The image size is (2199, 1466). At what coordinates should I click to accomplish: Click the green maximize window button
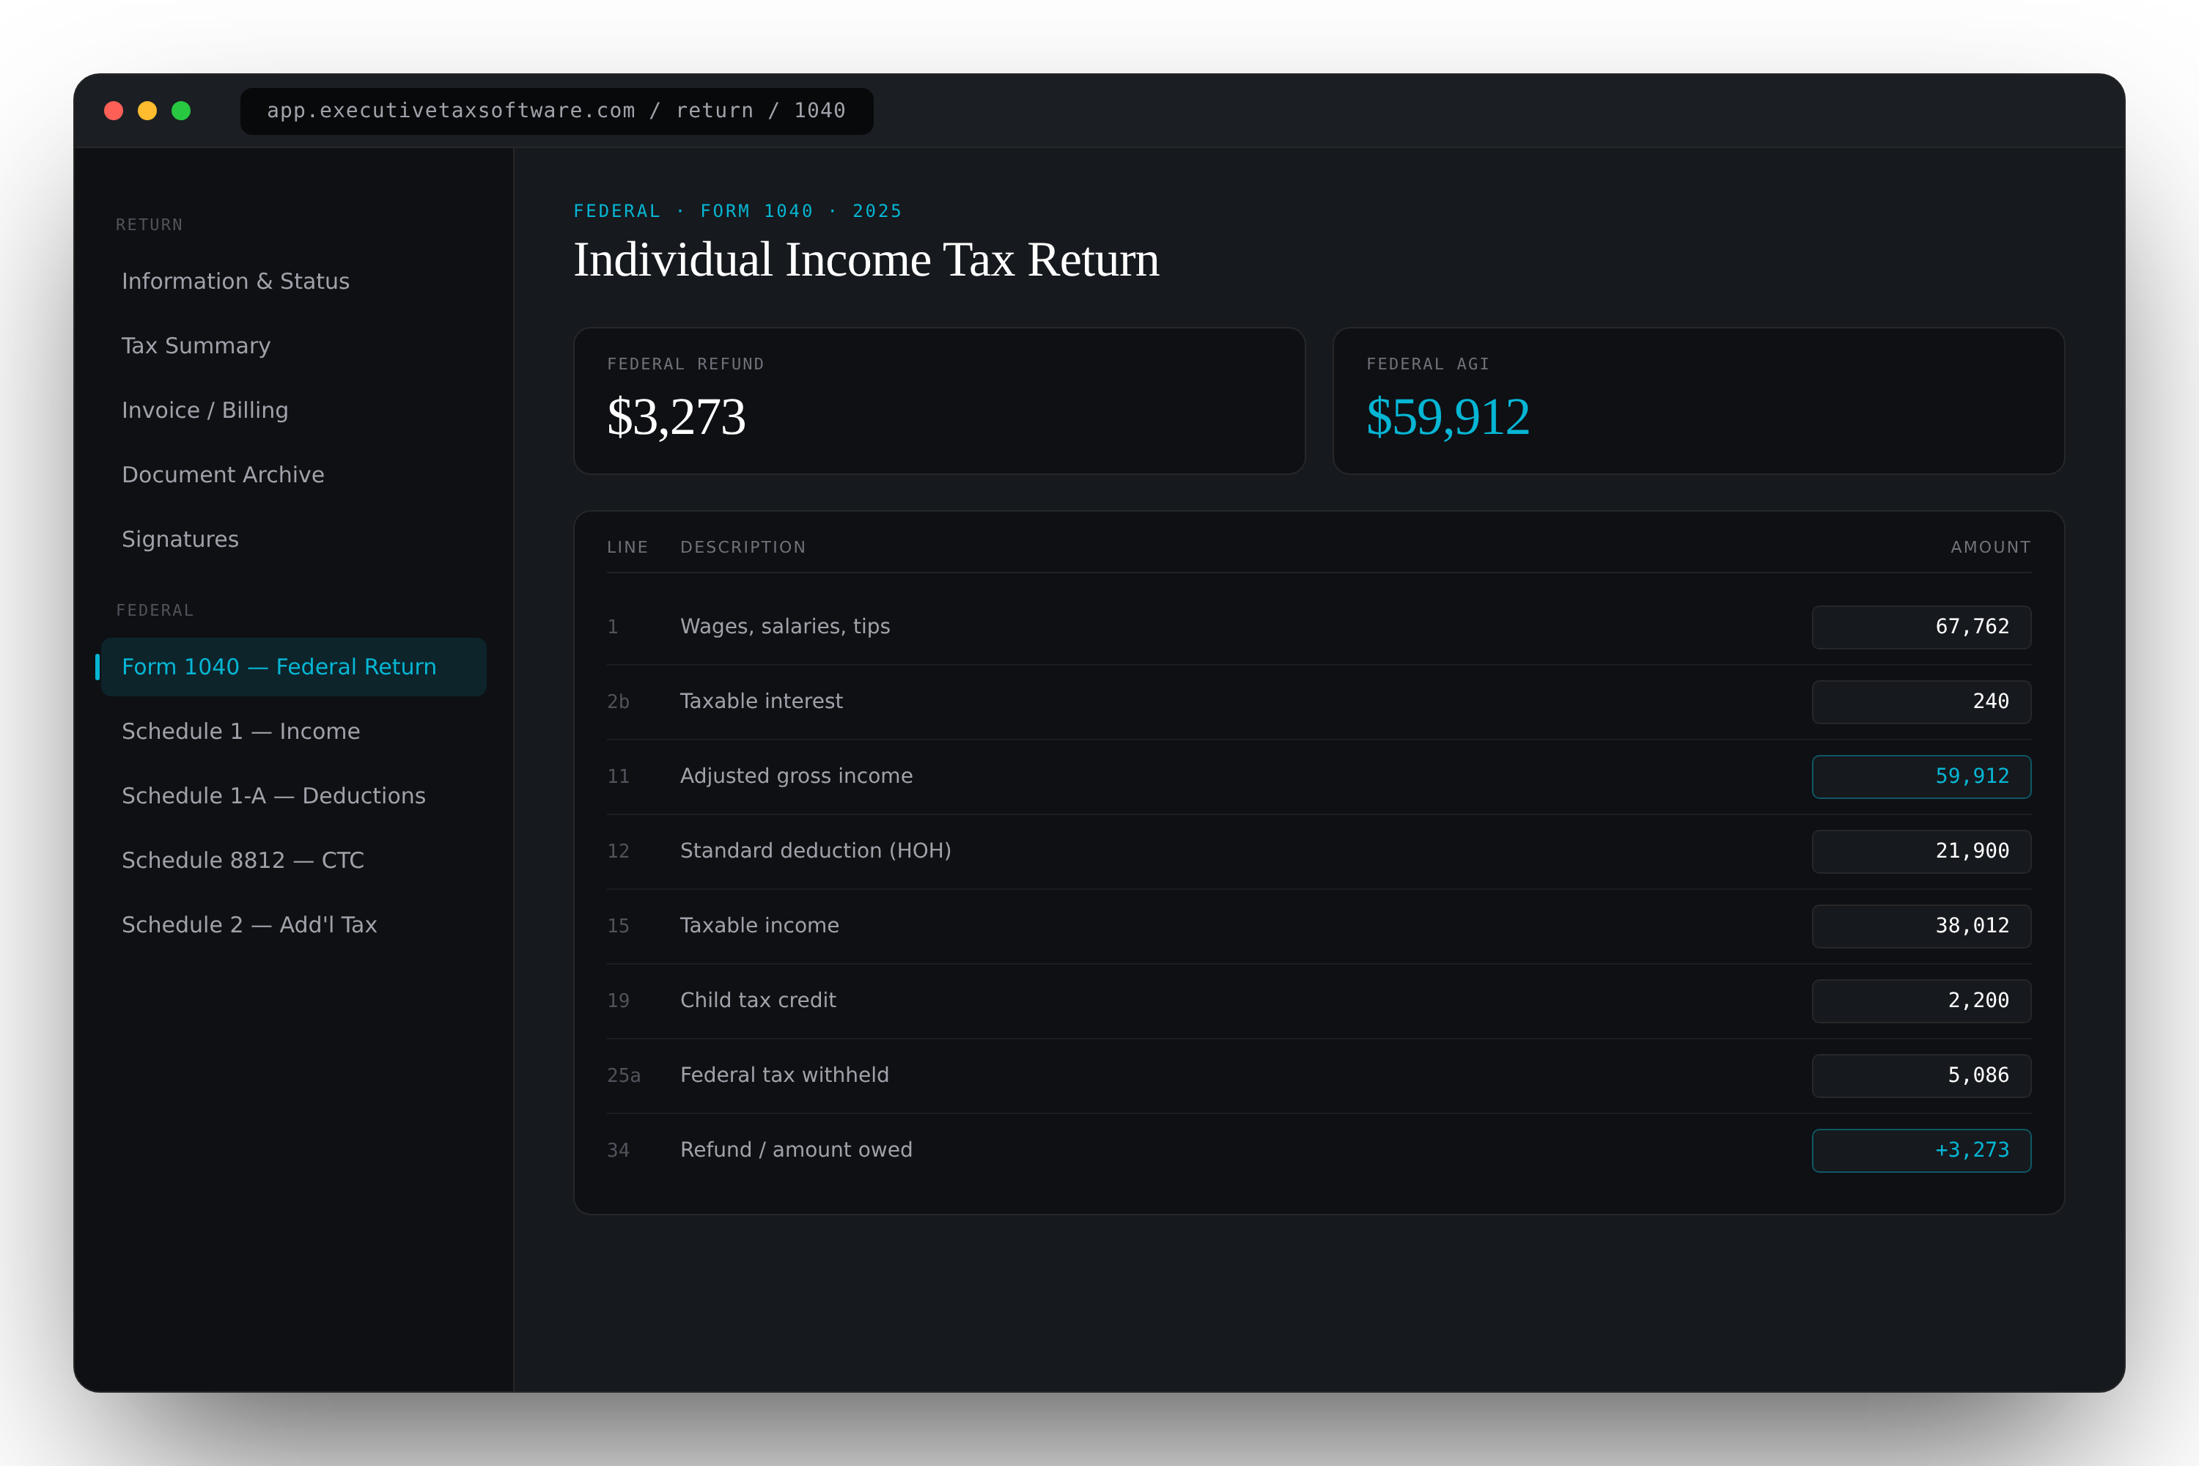pyautogui.click(x=181, y=111)
